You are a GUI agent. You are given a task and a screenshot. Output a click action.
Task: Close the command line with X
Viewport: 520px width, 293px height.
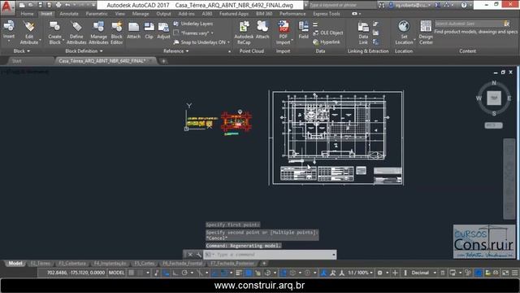point(190,255)
